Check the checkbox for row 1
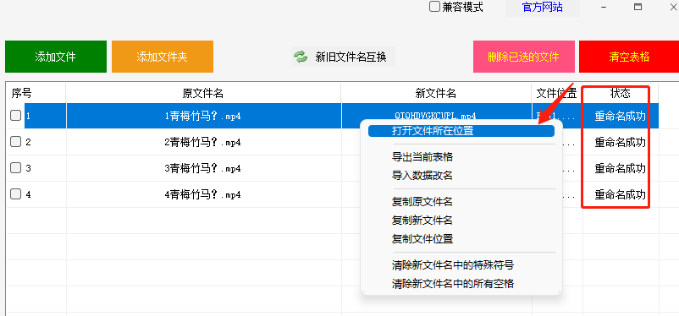Screen dimensions: 679x316 pos(15,116)
